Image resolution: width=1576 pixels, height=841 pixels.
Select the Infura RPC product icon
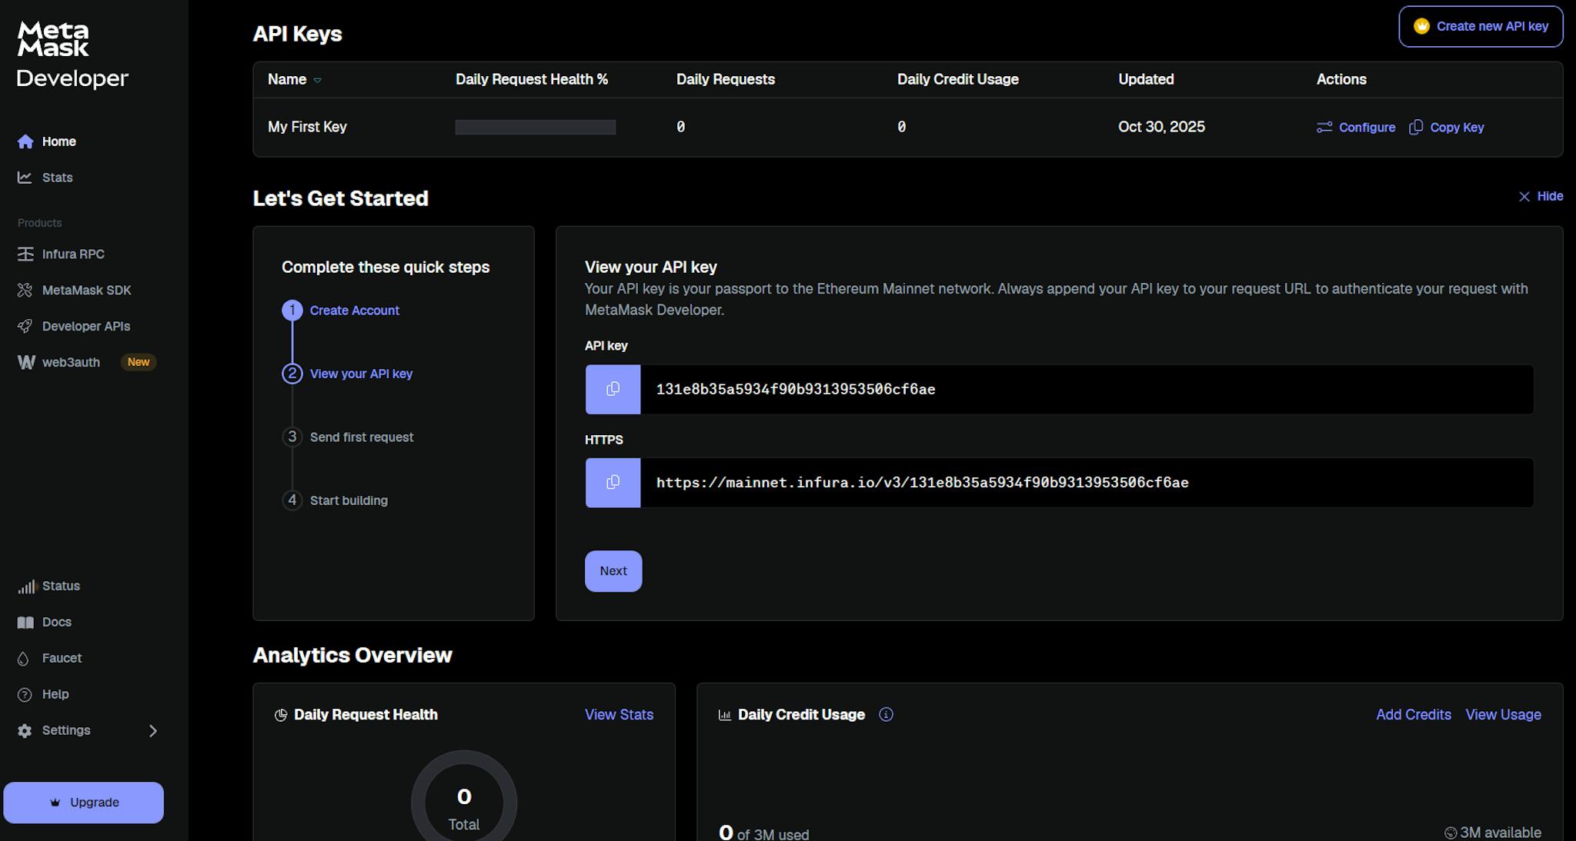click(25, 254)
